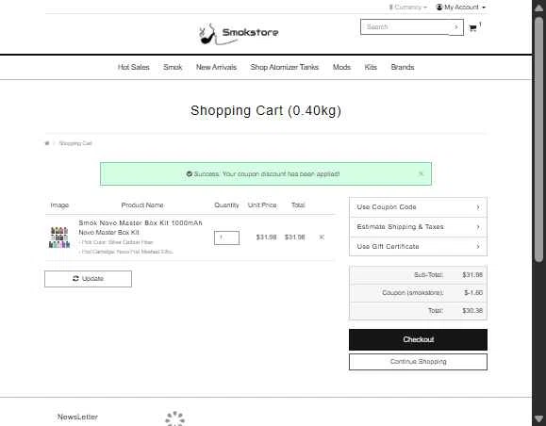Open the product thumbnail image
This screenshot has width=546, height=426.
pyautogui.click(x=59, y=238)
